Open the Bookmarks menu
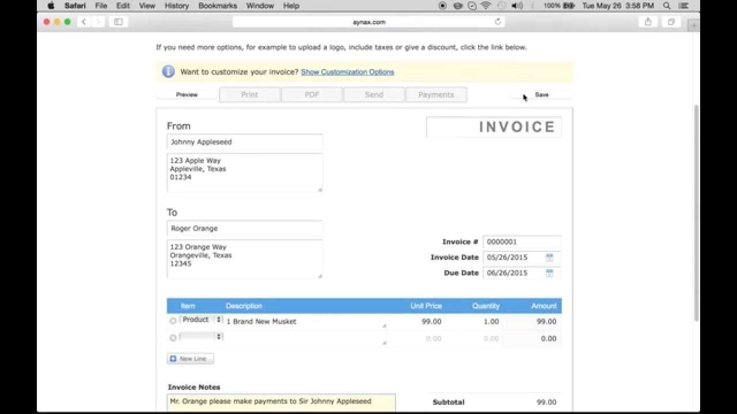Image resolution: width=737 pixels, height=414 pixels. [x=218, y=6]
